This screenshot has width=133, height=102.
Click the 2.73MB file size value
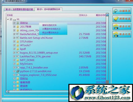(83, 38)
